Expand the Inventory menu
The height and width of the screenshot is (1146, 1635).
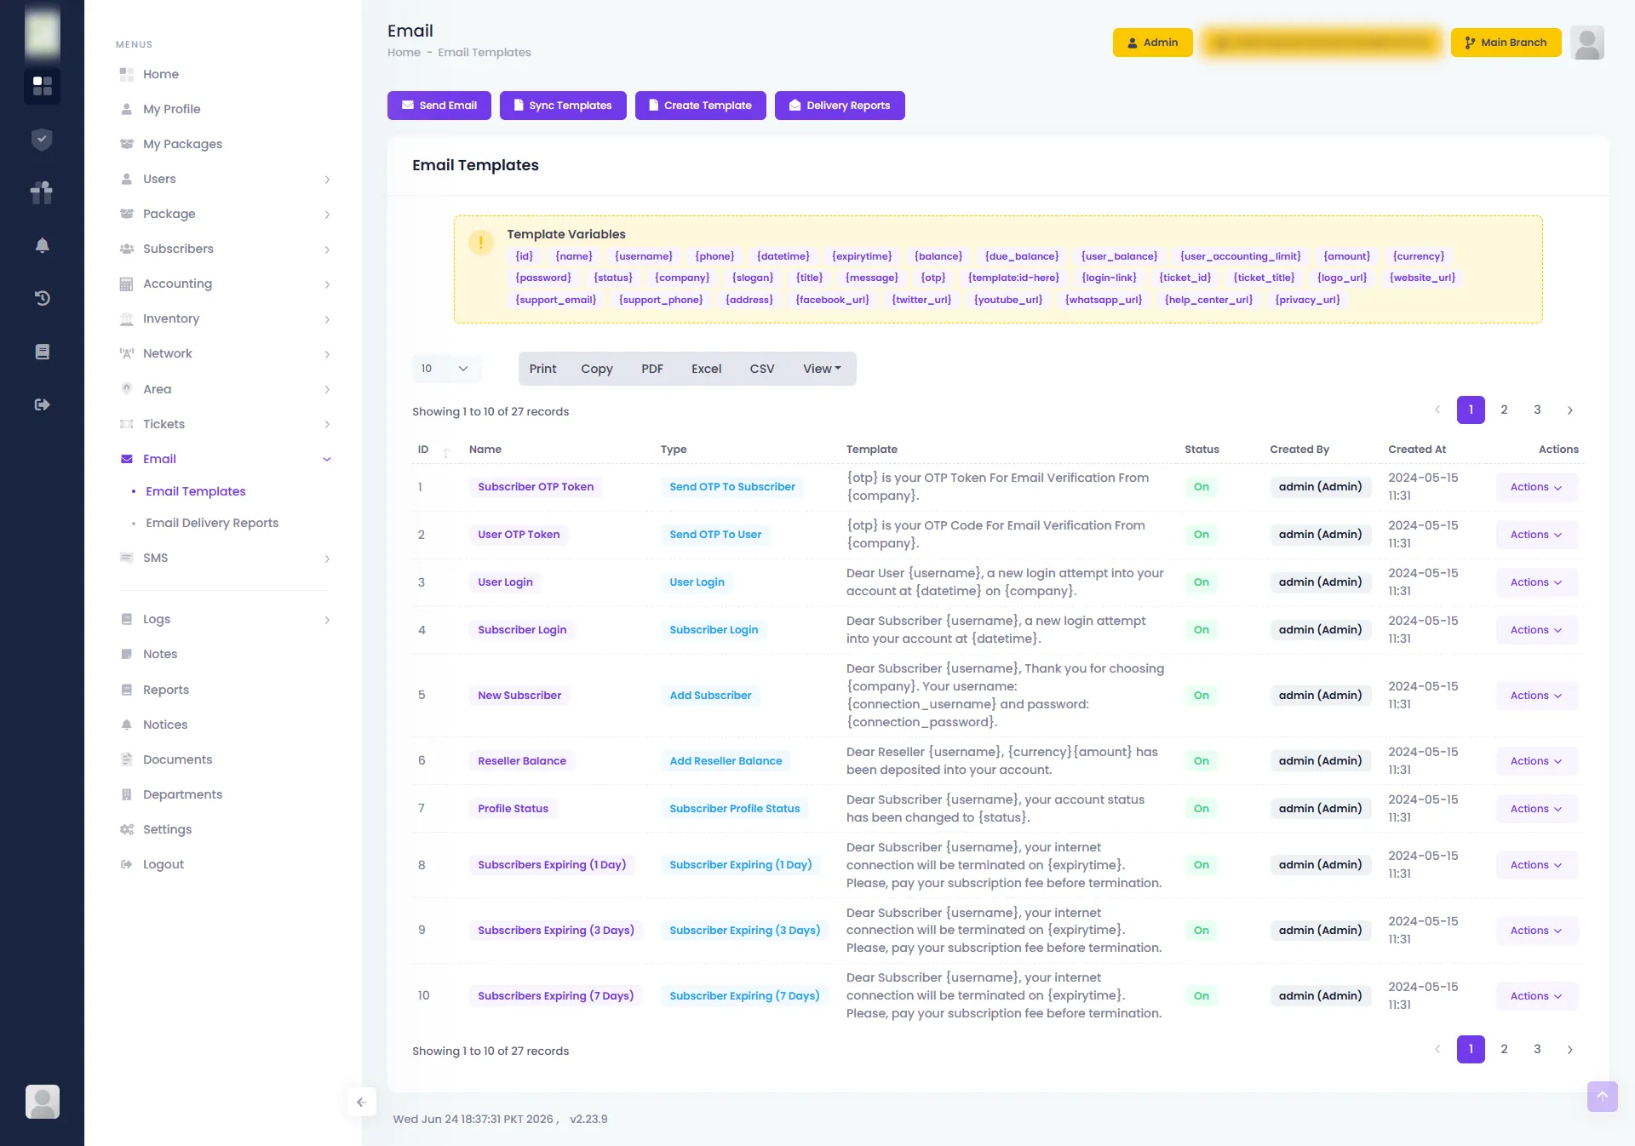[223, 318]
